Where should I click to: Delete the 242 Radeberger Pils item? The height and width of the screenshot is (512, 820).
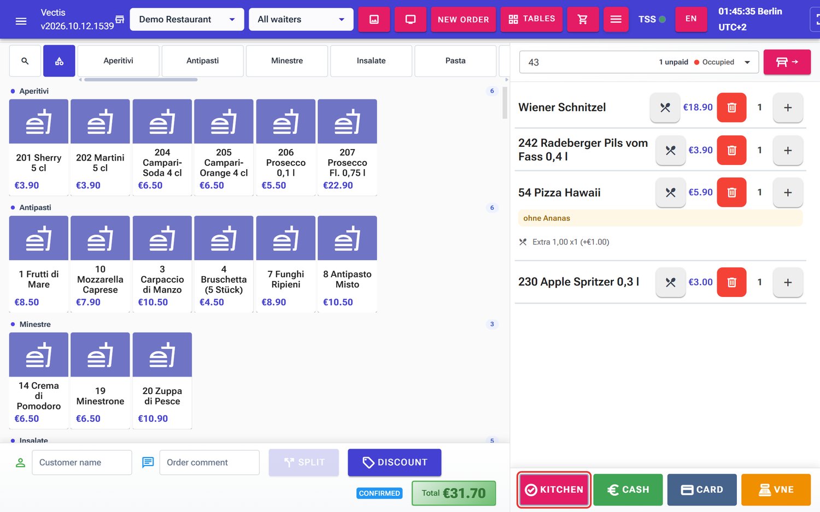point(731,150)
